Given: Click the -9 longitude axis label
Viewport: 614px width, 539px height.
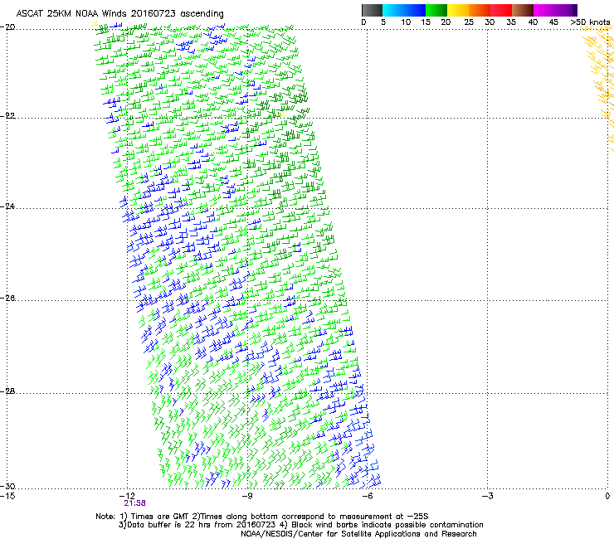Looking at the screenshot, I should click(x=247, y=496).
